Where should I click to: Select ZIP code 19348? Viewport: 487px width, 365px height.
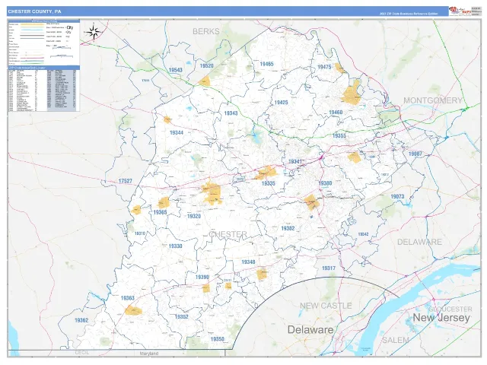click(x=249, y=262)
